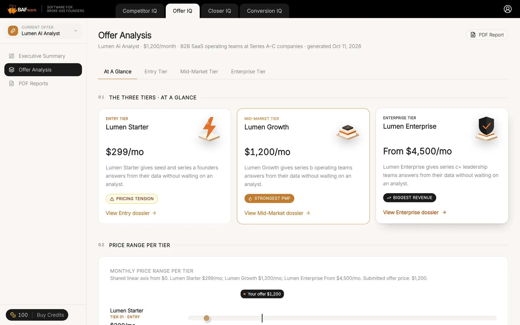This screenshot has width=520, height=325.
Task: Click the Lumen AI Analyst offer icon
Action: (x=13, y=31)
